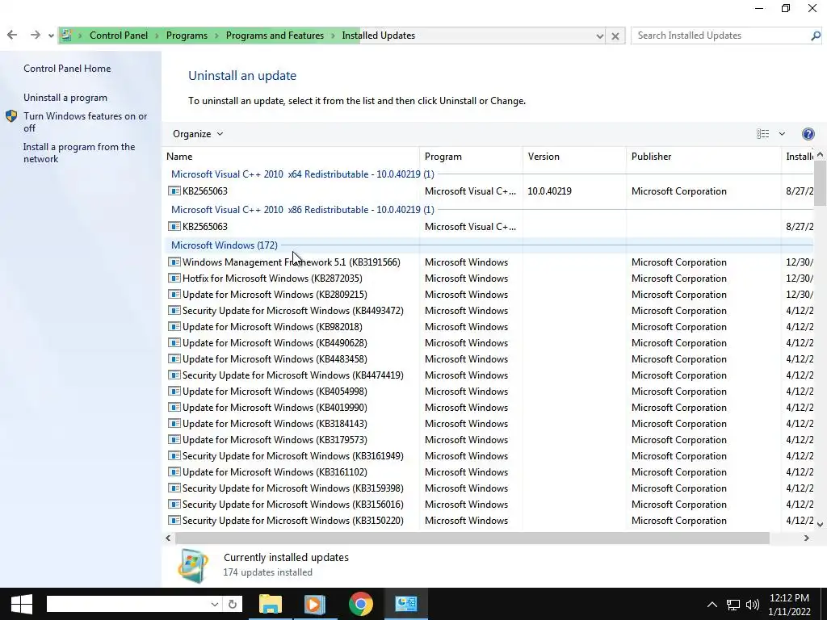
Task: Select Security Update for Microsoft Windows (KB3150220)
Action: (x=489, y=521)
